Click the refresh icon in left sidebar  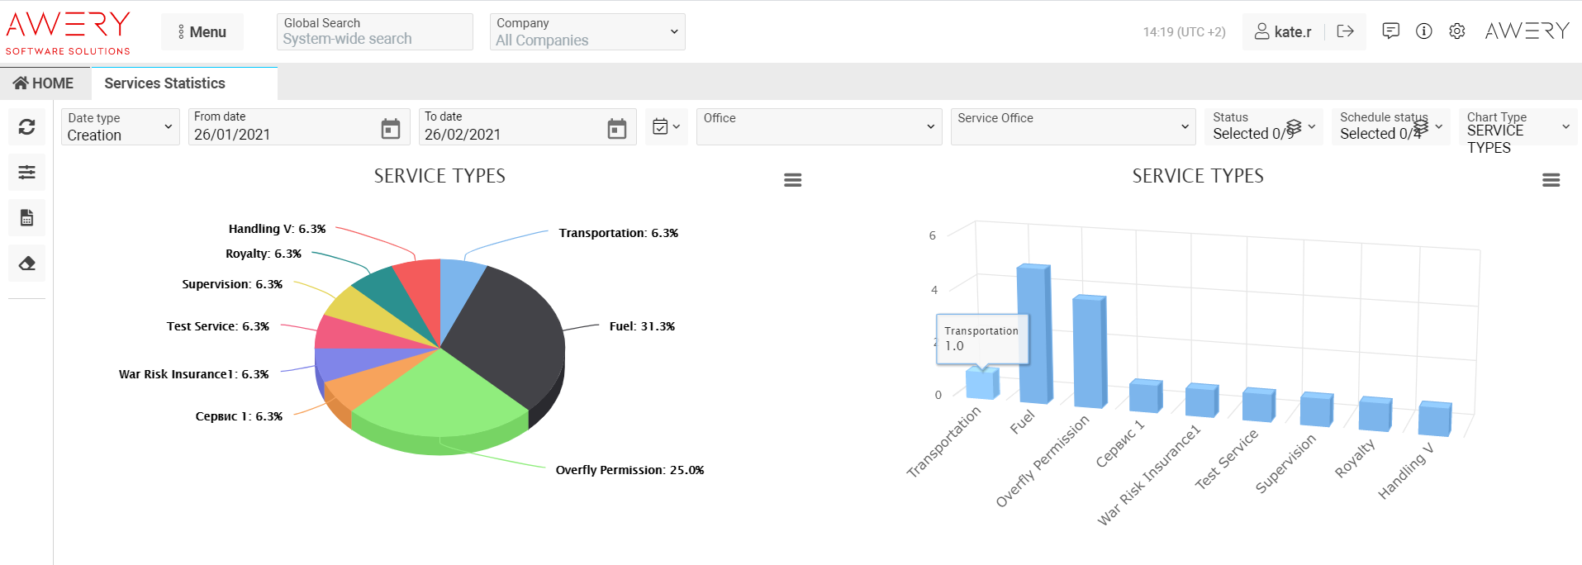coord(26,126)
